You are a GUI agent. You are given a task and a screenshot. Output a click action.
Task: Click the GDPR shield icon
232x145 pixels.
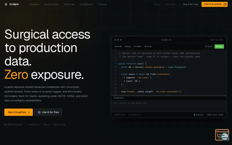tap(5, 125)
